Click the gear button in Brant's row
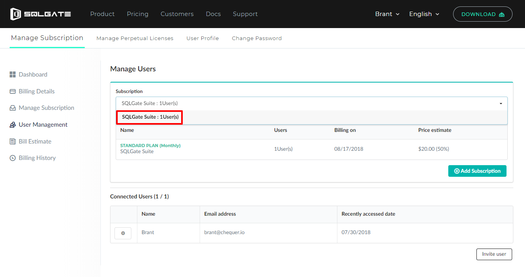 click(x=123, y=233)
